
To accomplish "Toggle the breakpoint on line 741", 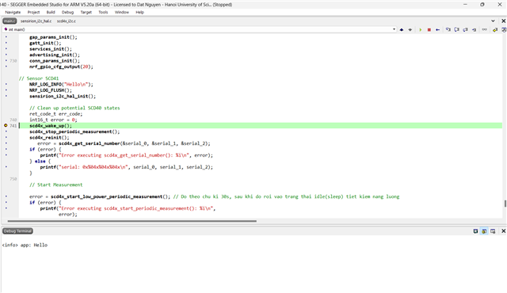I will [6, 125].
